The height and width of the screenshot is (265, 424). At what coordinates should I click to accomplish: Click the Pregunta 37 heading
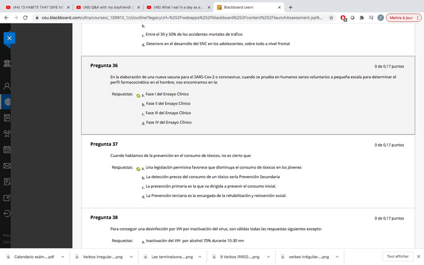coord(104,144)
